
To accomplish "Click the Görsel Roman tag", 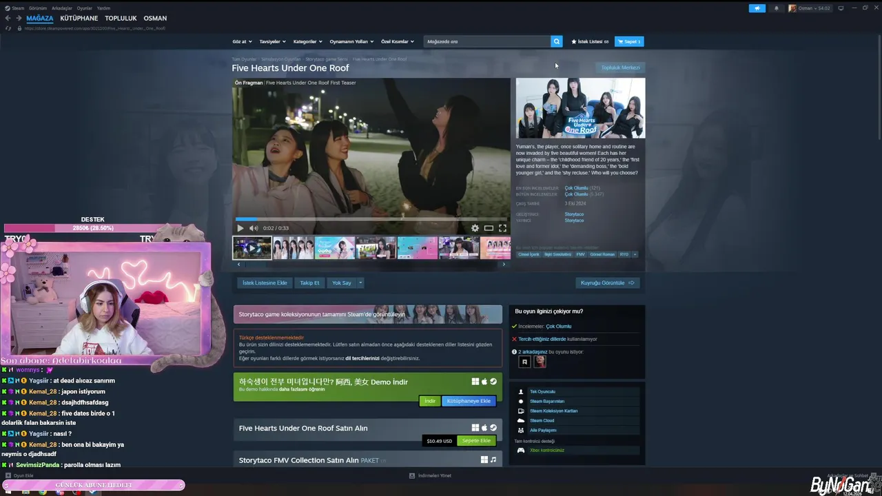I will (602, 254).
